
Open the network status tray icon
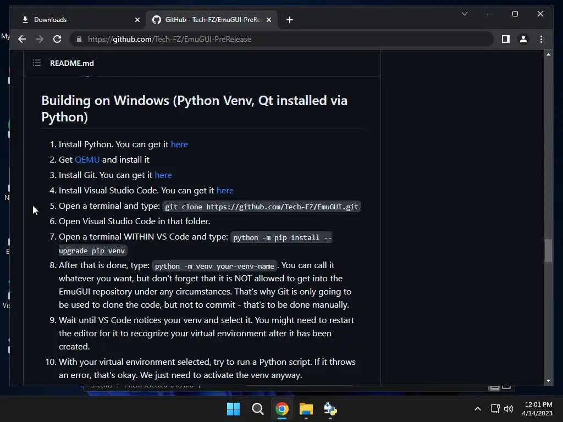(x=495, y=409)
